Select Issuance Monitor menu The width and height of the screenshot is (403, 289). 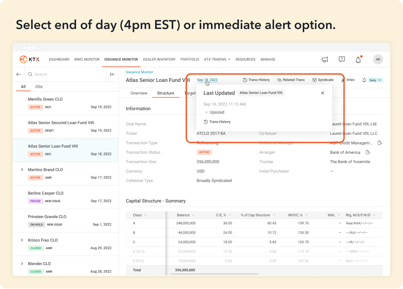[121, 59]
